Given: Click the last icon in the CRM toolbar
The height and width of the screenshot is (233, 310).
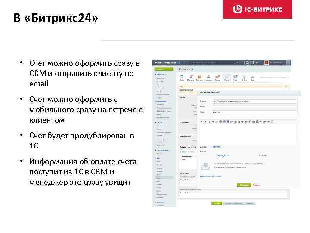Looking at the screenshot, I should tap(253, 77).
